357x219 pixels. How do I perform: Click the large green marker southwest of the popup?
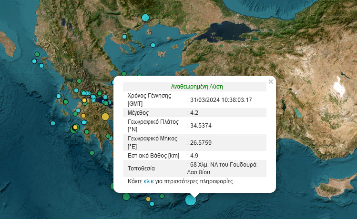point(126,196)
